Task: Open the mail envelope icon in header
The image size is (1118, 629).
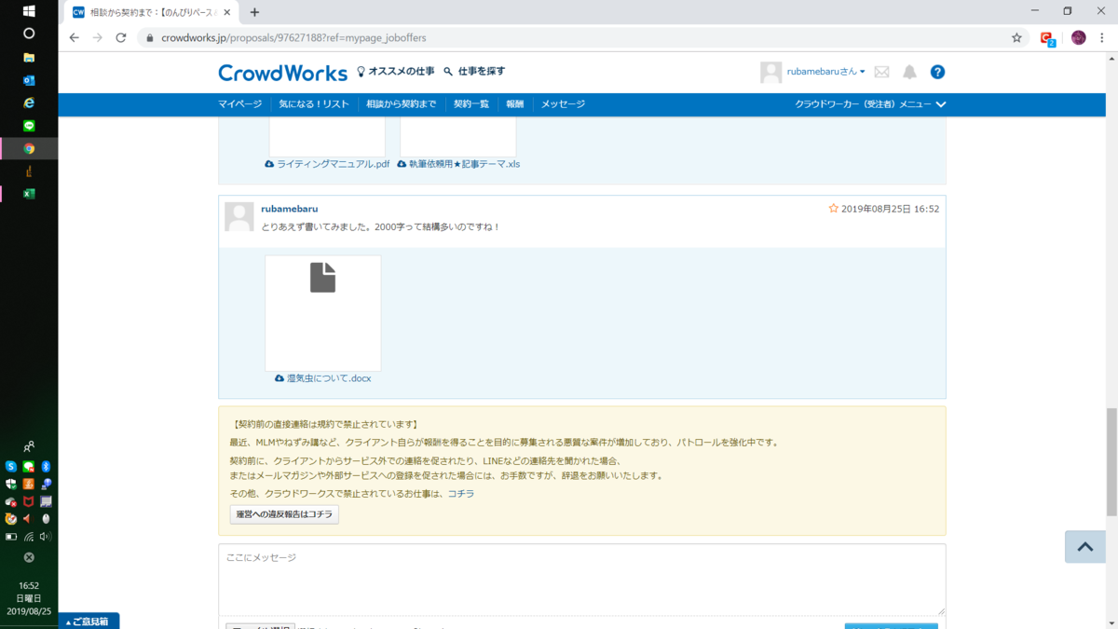Action: click(x=881, y=72)
